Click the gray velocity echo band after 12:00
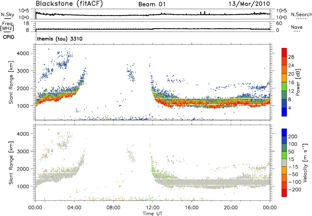Image resolution: width=312 pixels, height=216 pixels. pyautogui.click(x=211, y=182)
